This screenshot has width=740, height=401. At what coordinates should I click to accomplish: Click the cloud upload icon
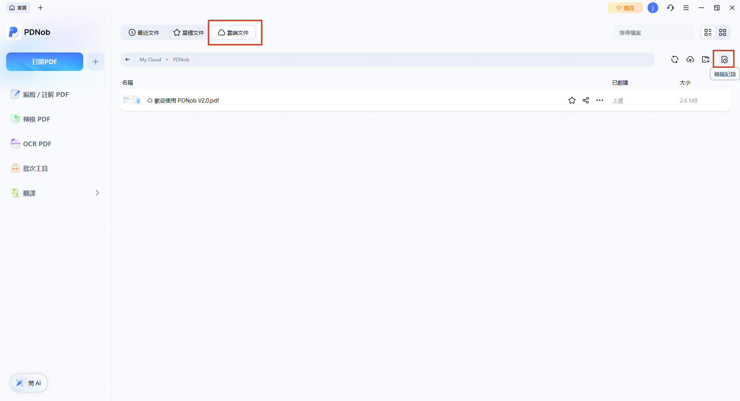click(x=690, y=59)
